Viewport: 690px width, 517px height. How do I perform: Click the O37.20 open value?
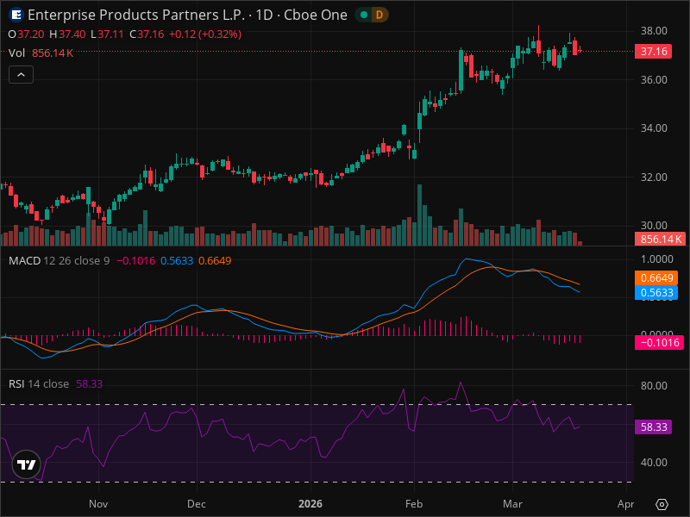(27, 34)
